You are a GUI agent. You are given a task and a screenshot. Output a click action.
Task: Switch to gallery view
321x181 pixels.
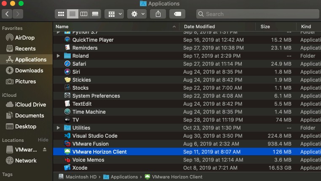click(x=95, y=14)
